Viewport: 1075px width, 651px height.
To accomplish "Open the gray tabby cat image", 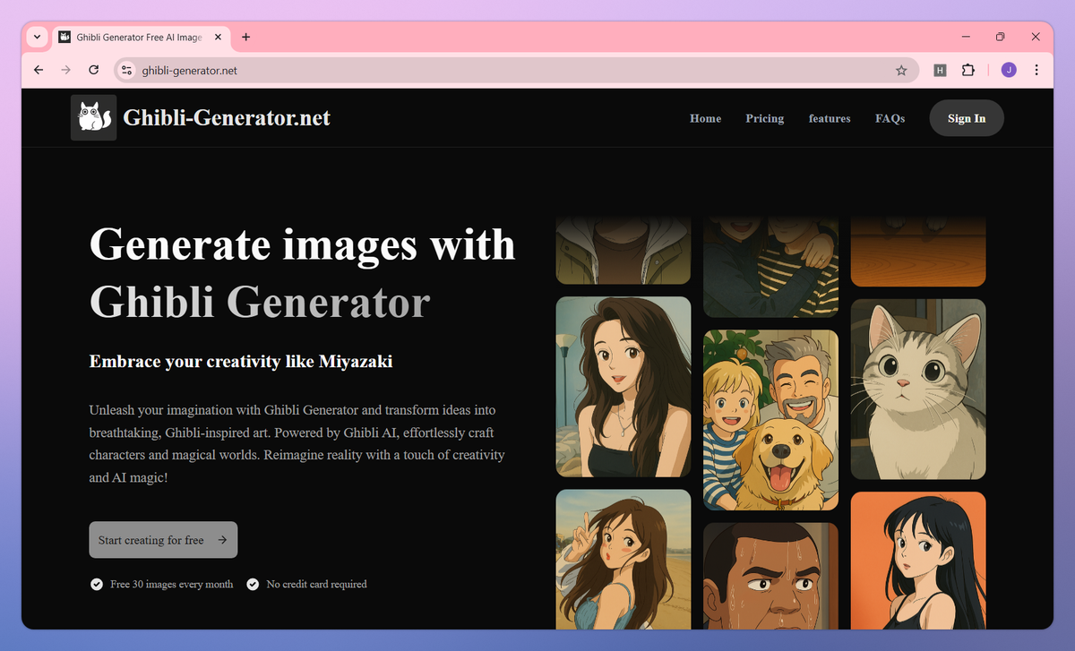I will [x=918, y=389].
